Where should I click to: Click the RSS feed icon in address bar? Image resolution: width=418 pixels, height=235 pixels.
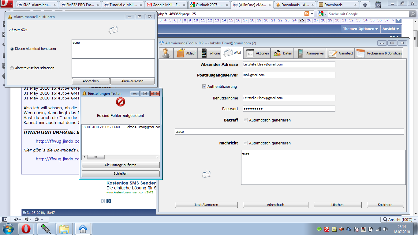(307, 14)
